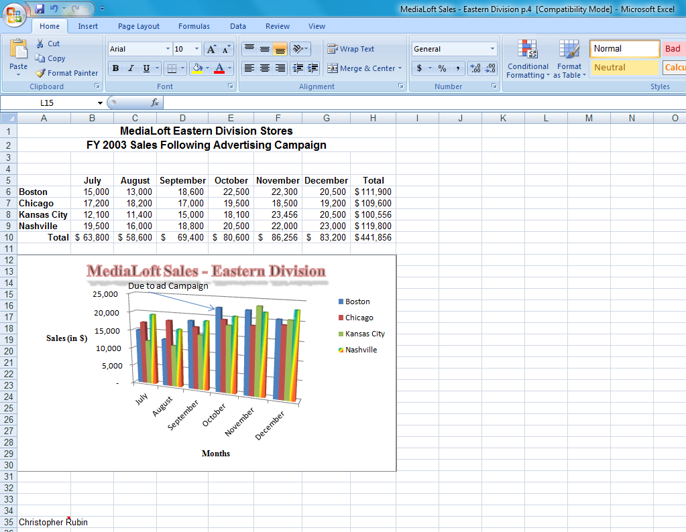Activate Format Painter
This screenshot has height=532, width=686.
66,73
